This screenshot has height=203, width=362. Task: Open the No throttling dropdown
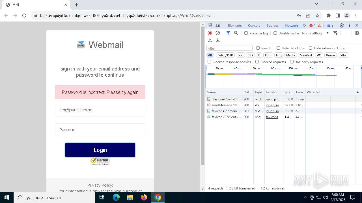click(315, 33)
